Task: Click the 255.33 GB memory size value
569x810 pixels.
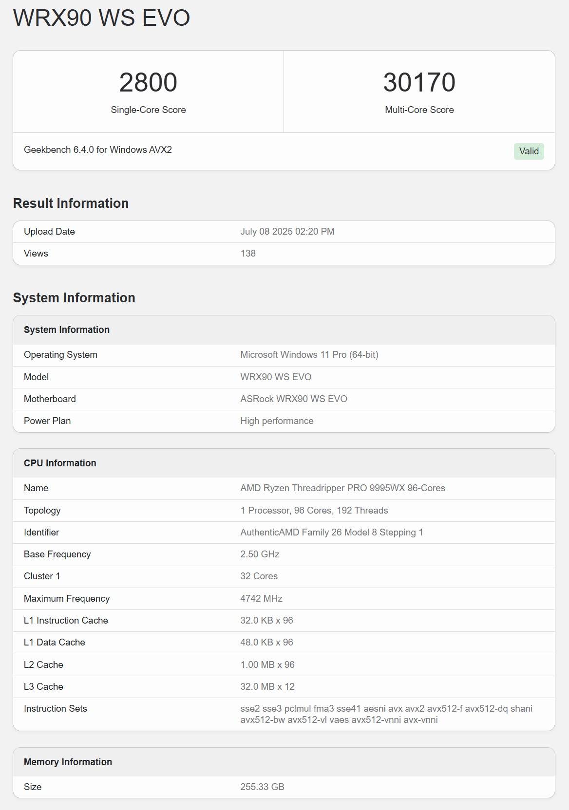Action: [x=262, y=787]
